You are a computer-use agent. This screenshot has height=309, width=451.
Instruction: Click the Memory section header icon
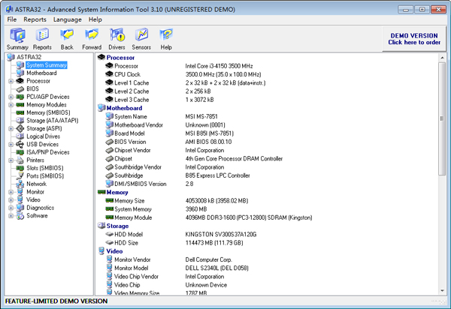[101, 192]
